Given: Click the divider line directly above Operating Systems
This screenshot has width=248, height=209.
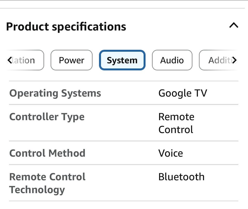Looking at the screenshot, I should [124, 81].
